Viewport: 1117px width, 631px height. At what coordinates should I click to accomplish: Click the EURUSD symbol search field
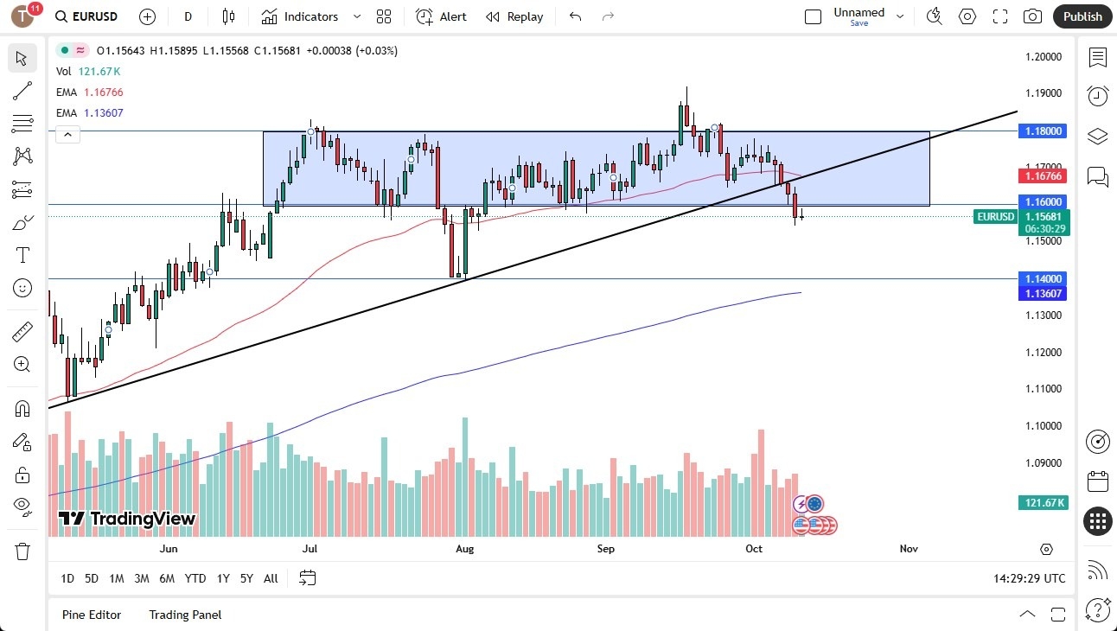point(86,16)
